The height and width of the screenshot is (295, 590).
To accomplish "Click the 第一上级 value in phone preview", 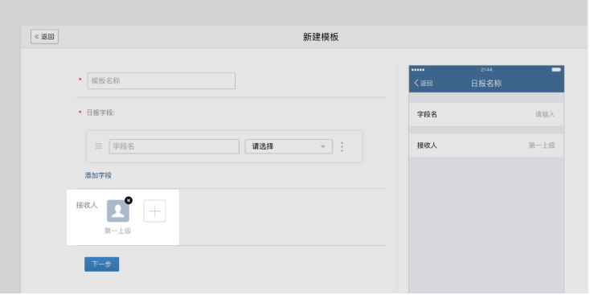I will pyautogui.click(x=542, y=145).
